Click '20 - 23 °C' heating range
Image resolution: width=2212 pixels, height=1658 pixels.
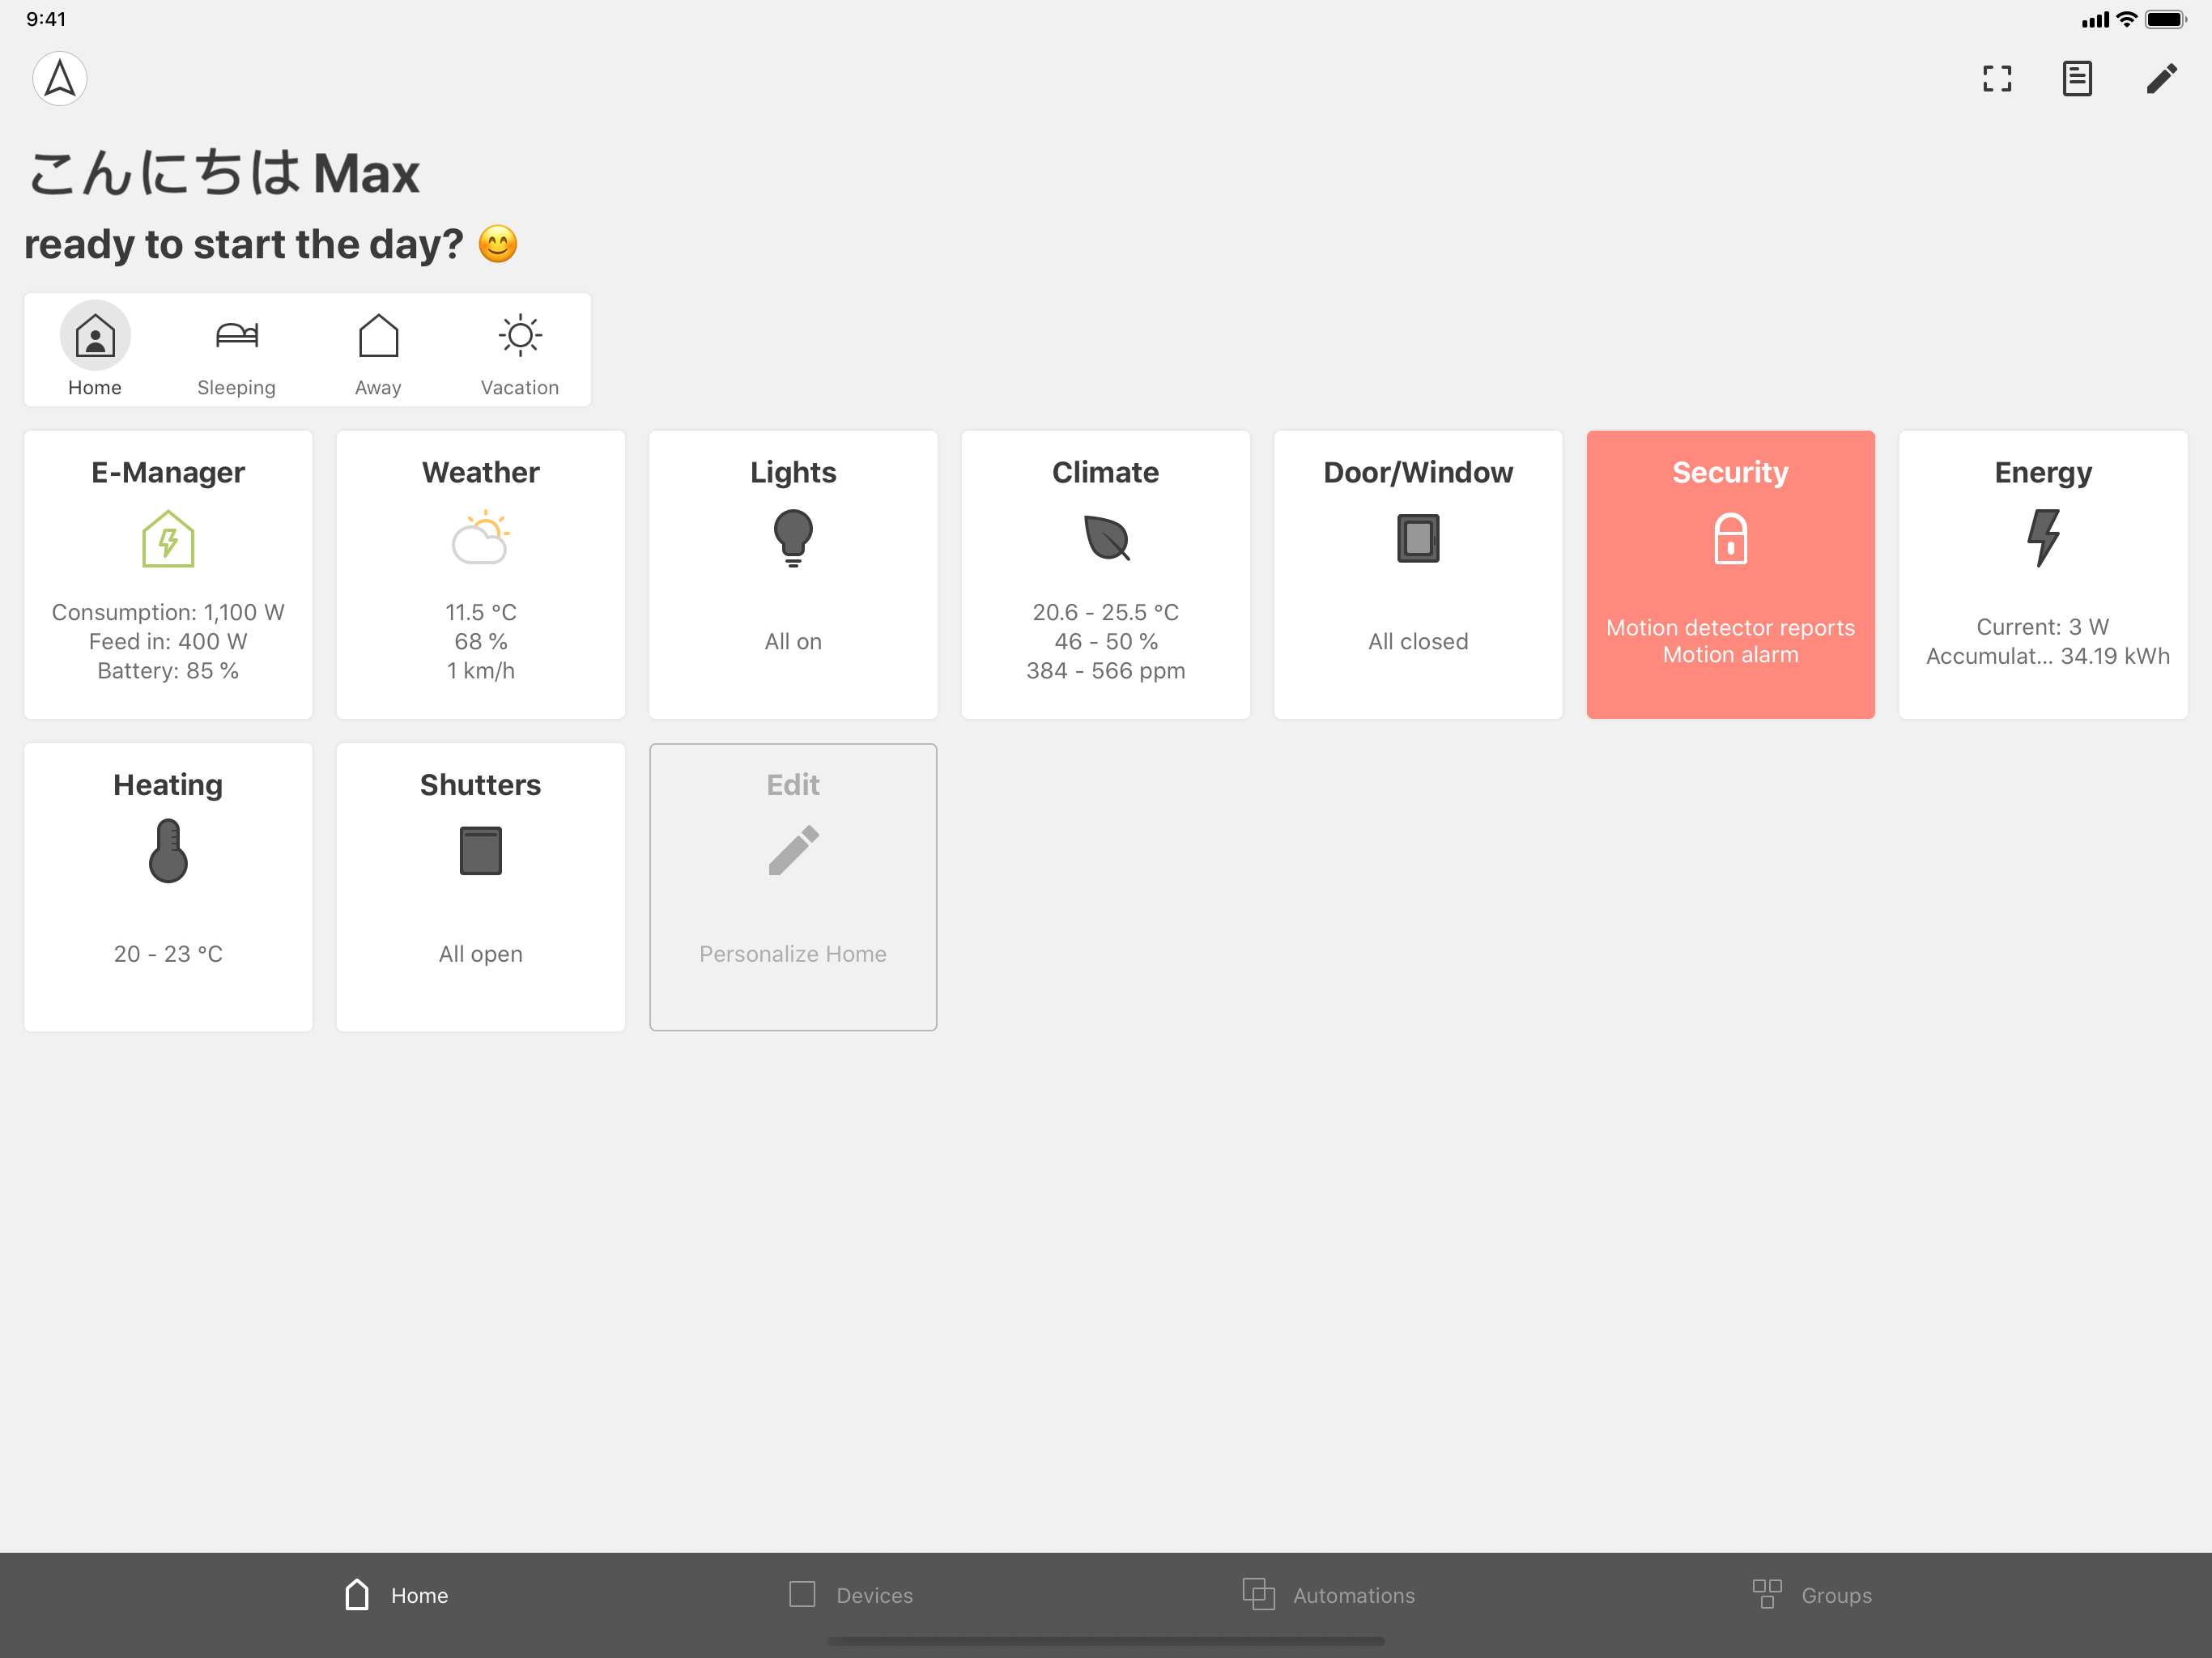click(168, 954)
